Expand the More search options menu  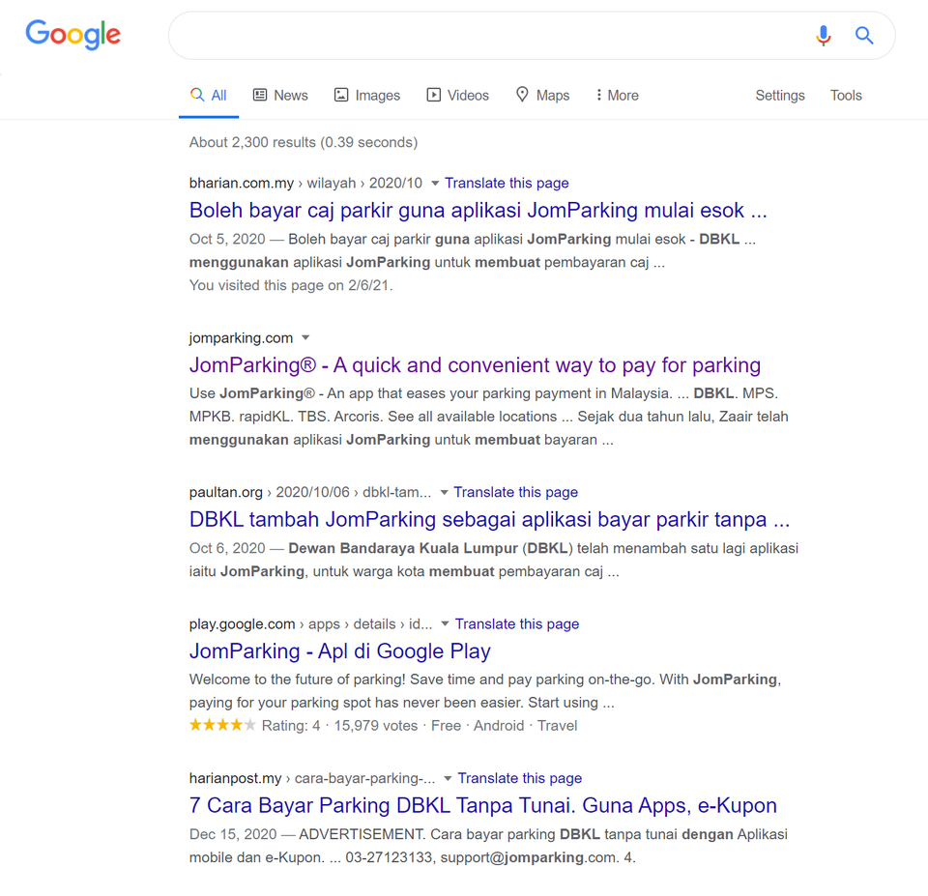tap(617, 96)
